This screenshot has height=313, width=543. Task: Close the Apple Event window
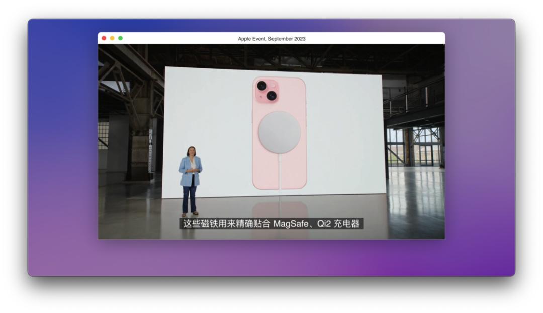click(x=104, y=38)
